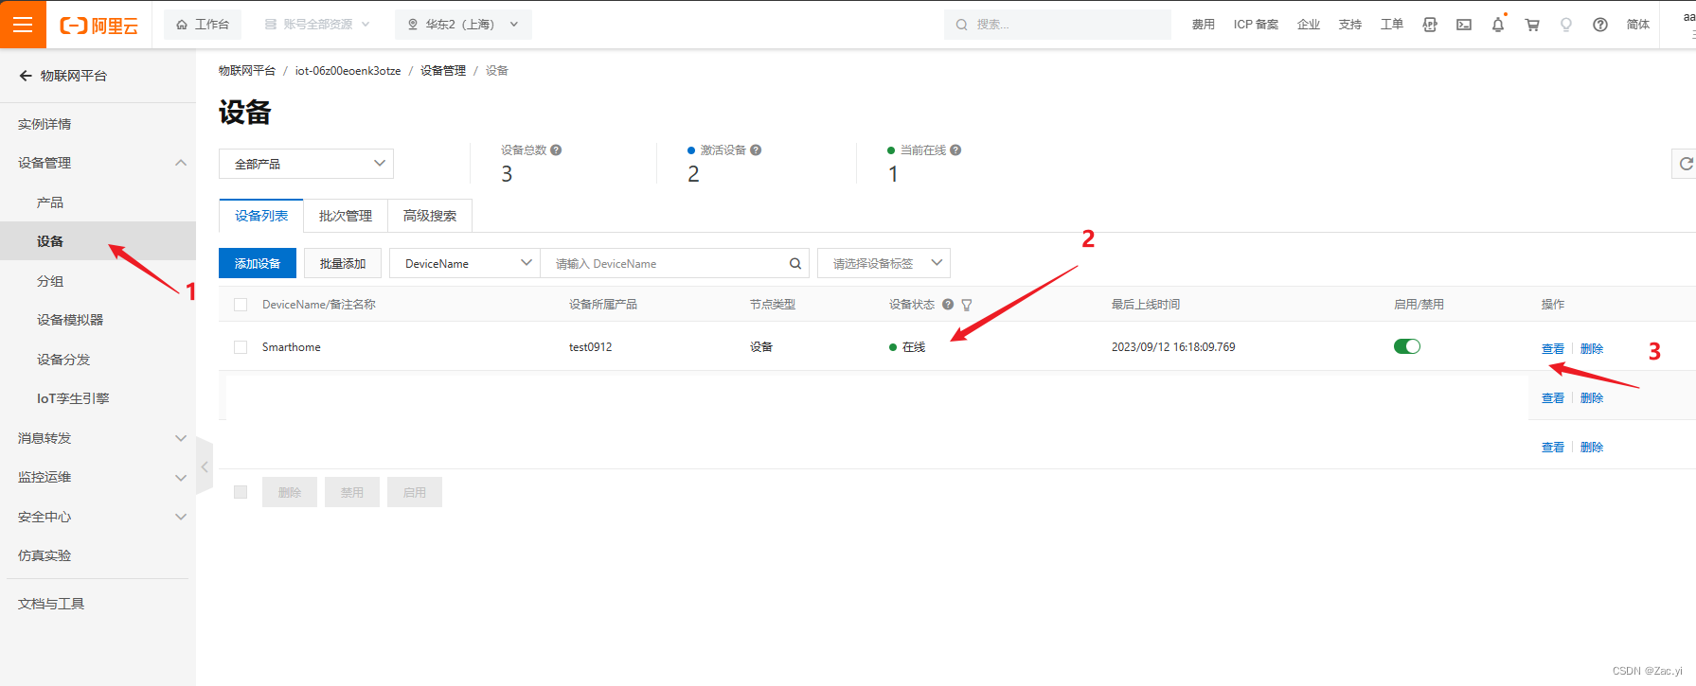Check the Smarthome row checkbox
The height and width of the screenshot is (686, 1696).
(x=241, y=347)
